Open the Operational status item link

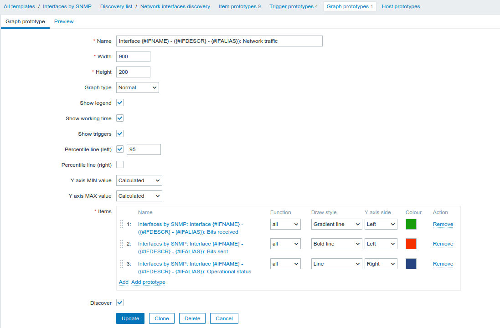[195, 268]
